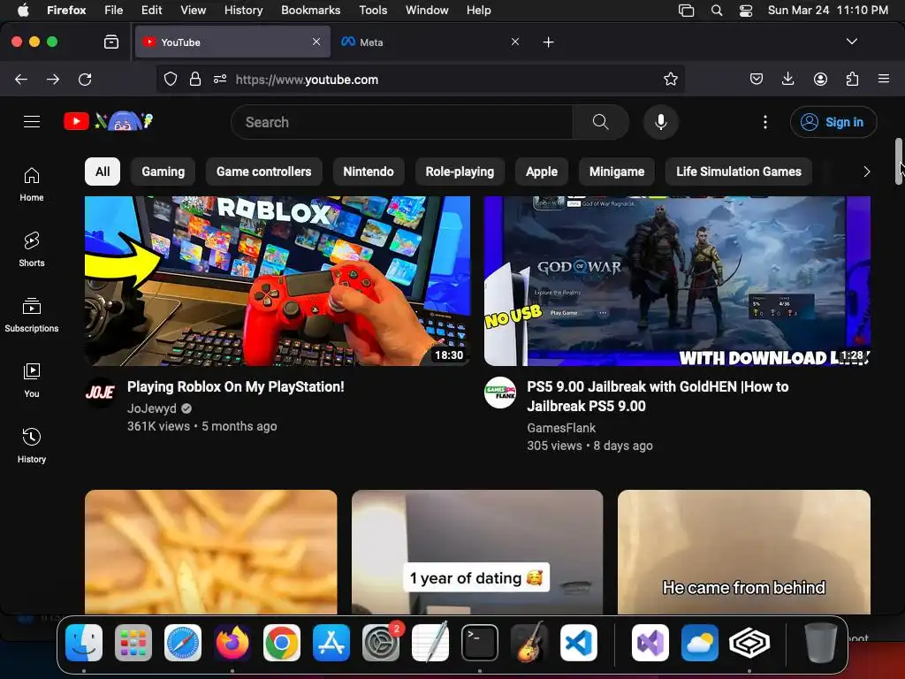Open the Firefox downloads panel
905x679 pixels.
pyautogui.click(x=787, y=79)
